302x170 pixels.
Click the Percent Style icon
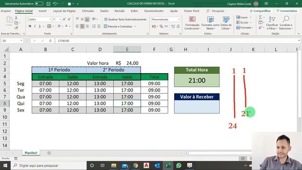click(161, 26)
